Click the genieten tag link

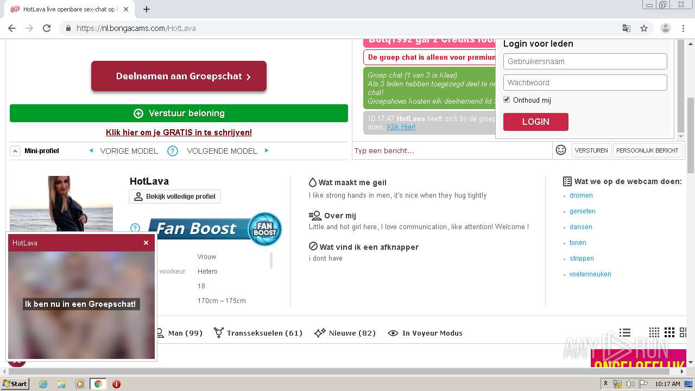[583, 211]
